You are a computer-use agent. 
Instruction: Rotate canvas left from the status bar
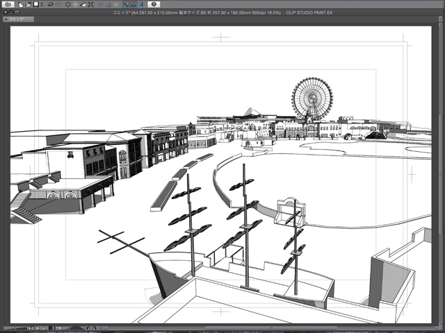point(88,328)
